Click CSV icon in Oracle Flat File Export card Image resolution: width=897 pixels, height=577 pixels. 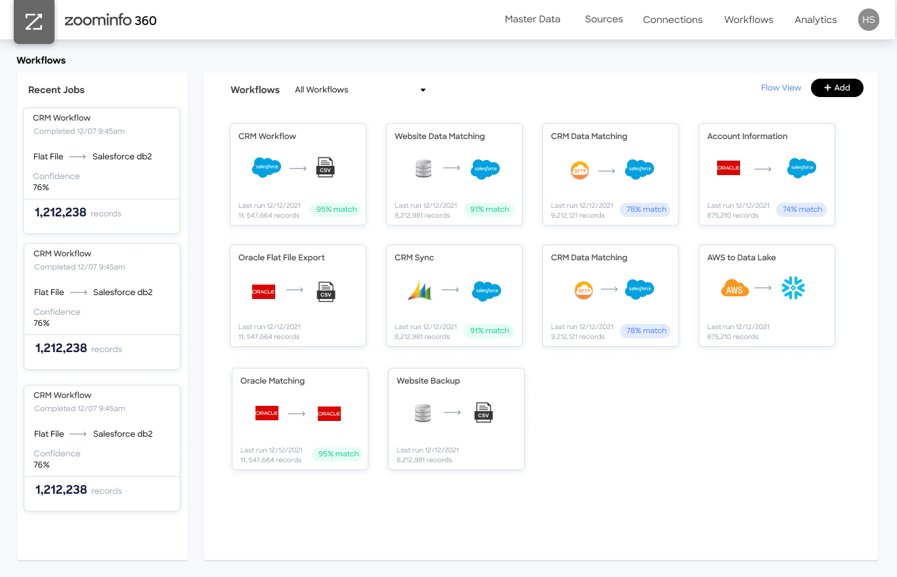[326, 290]
